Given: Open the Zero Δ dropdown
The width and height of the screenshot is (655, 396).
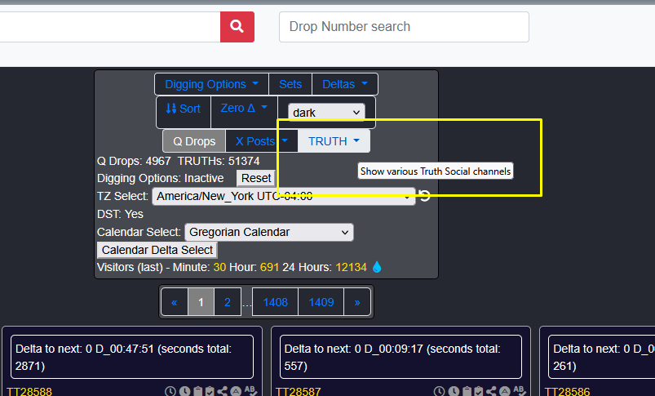Looking at the screenshot, I should click(x=244, y=109).
